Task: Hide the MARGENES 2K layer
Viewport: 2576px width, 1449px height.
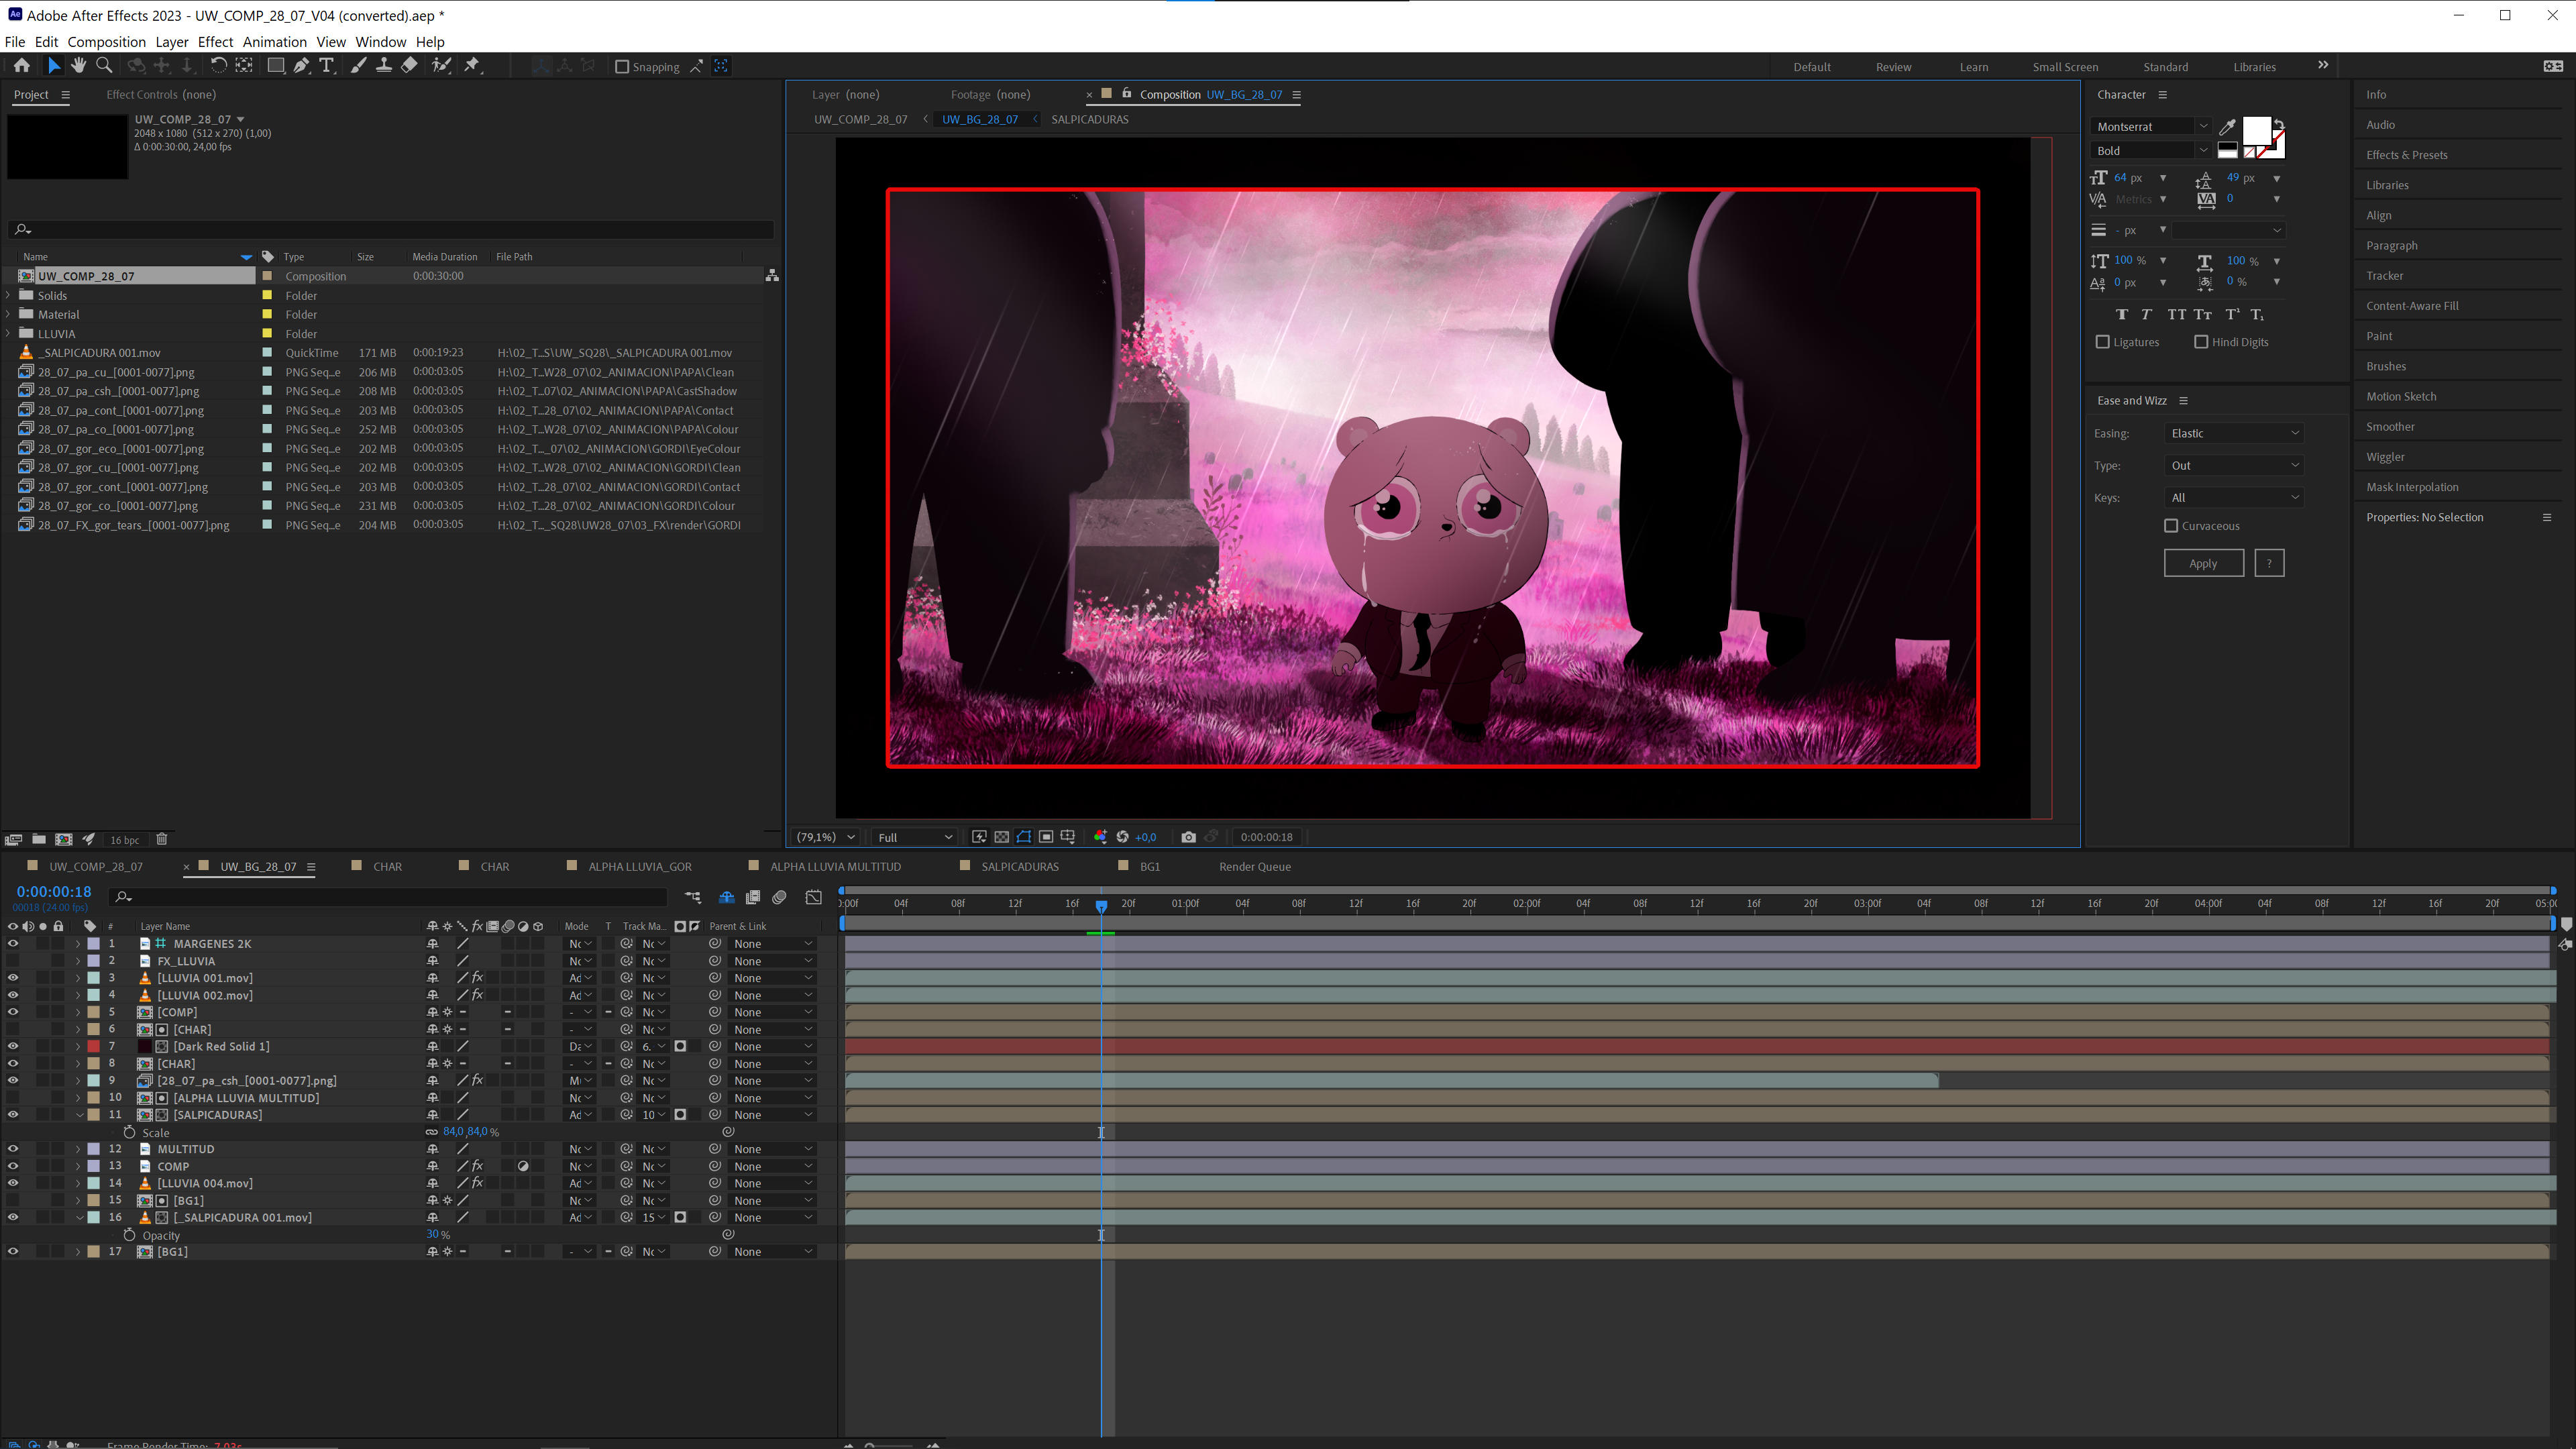Action: (13, 944)
